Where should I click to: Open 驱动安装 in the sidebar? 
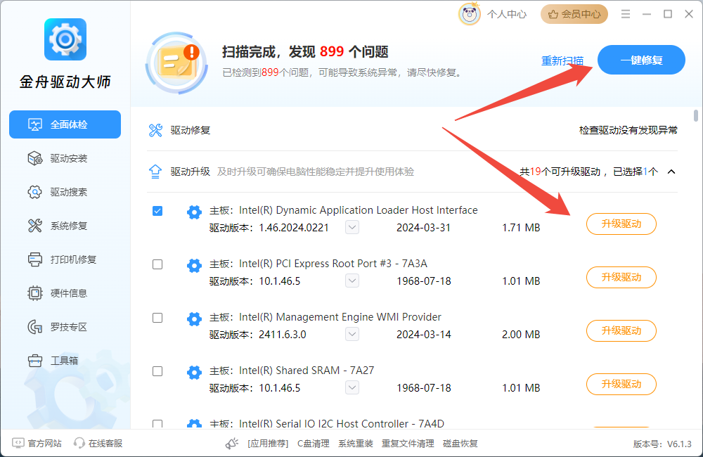(65, 158)
